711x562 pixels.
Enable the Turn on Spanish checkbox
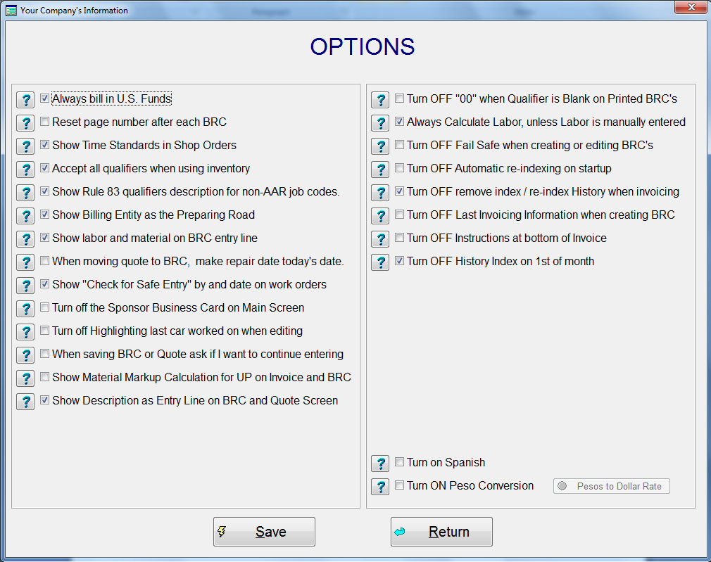point(400,462)
